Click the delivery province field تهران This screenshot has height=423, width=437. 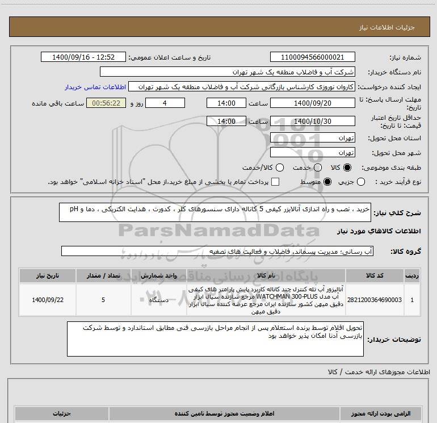coord(312,138)
